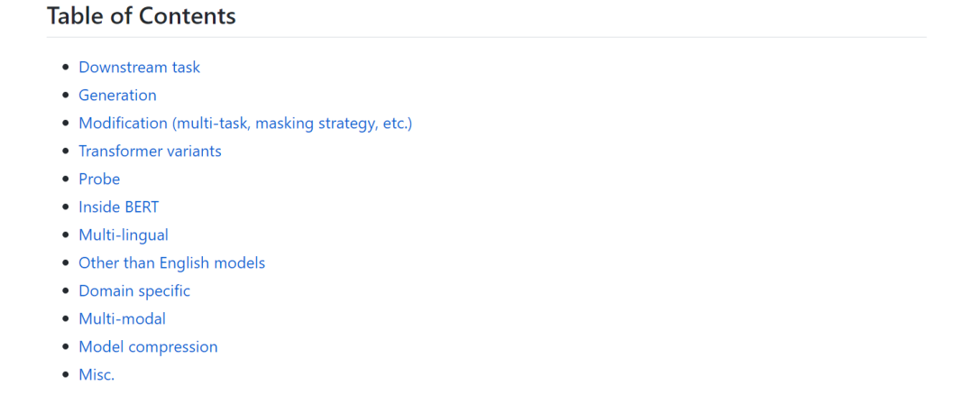Go to the Generation section
974x414 pixels.
(117, 96)
